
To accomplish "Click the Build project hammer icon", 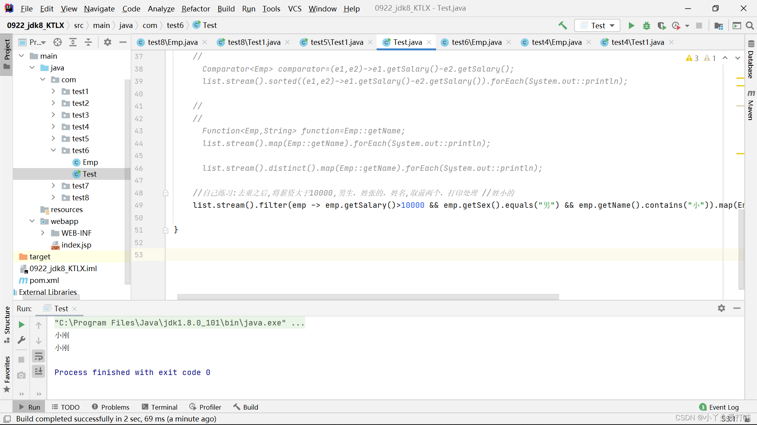I will [563, 26].
